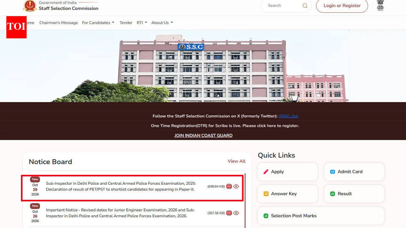Image resolution: width=406 pixels, height=228 pixels.
Task: Click the Answer Key icon
Action: 266,194
